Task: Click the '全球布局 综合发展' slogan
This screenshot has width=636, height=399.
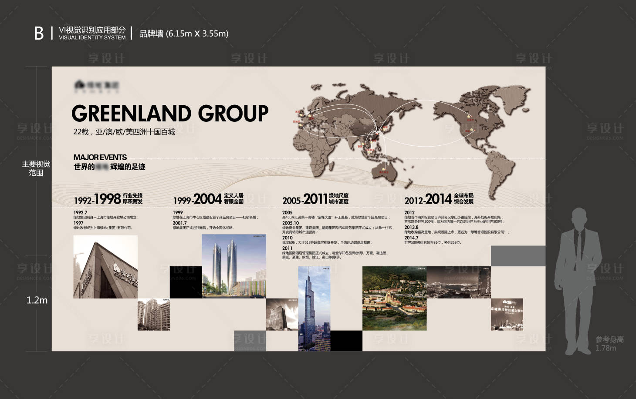Action: pos(463,198)
